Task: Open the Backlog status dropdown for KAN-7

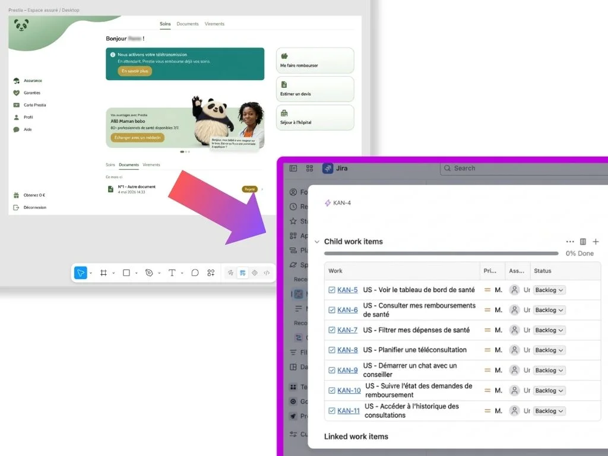Action: 549,330
